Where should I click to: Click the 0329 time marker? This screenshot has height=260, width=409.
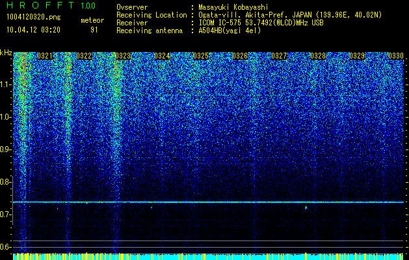tap(357, 56)
